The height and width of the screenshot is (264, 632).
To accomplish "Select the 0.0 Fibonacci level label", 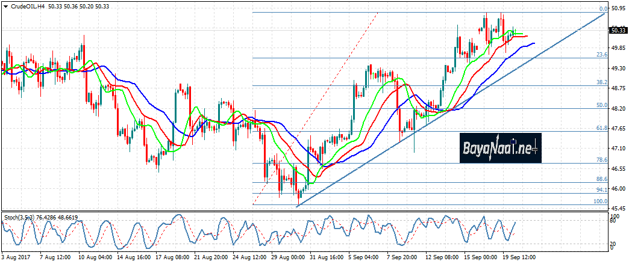I will pos(603,9).
